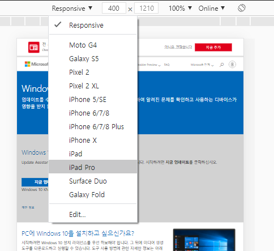
Task: Click the red news extension icon
Action: (34, 47)
